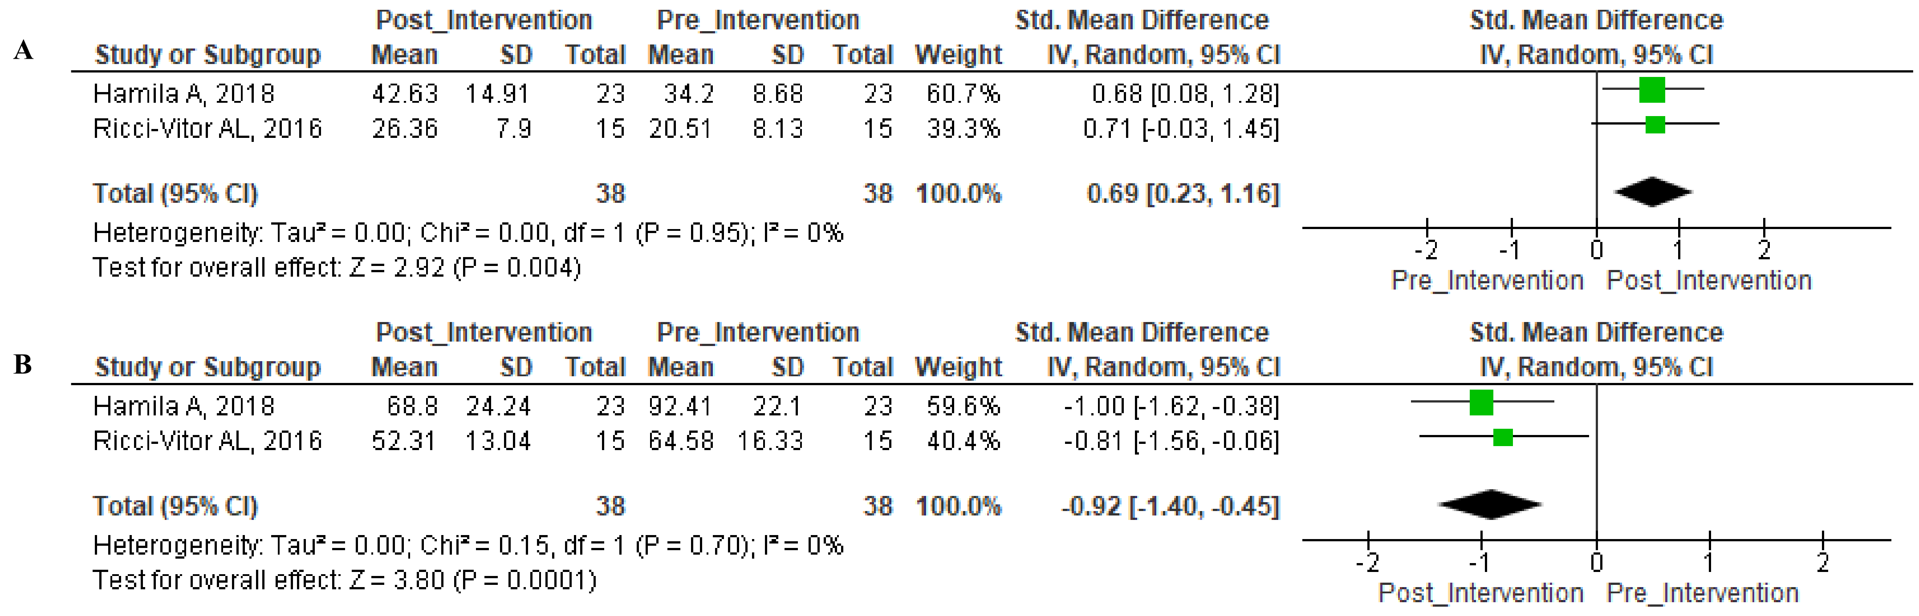
Task: Click the black summary diamond in panel A
Action: point(1652,192)
